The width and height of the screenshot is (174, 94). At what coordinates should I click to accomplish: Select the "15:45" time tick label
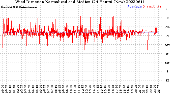(x=105, y=89)
